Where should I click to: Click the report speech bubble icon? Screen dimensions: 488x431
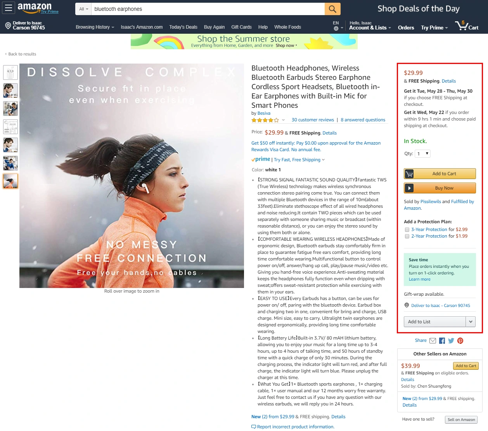click(x=254, y=427)
